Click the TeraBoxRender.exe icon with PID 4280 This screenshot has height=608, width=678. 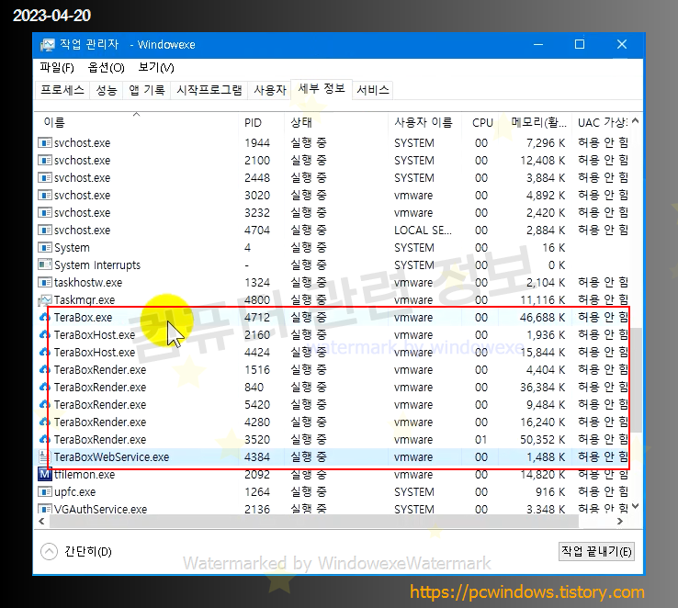coord(44,422)
